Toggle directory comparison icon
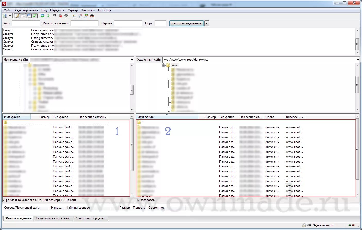 [x=80, y=16]
